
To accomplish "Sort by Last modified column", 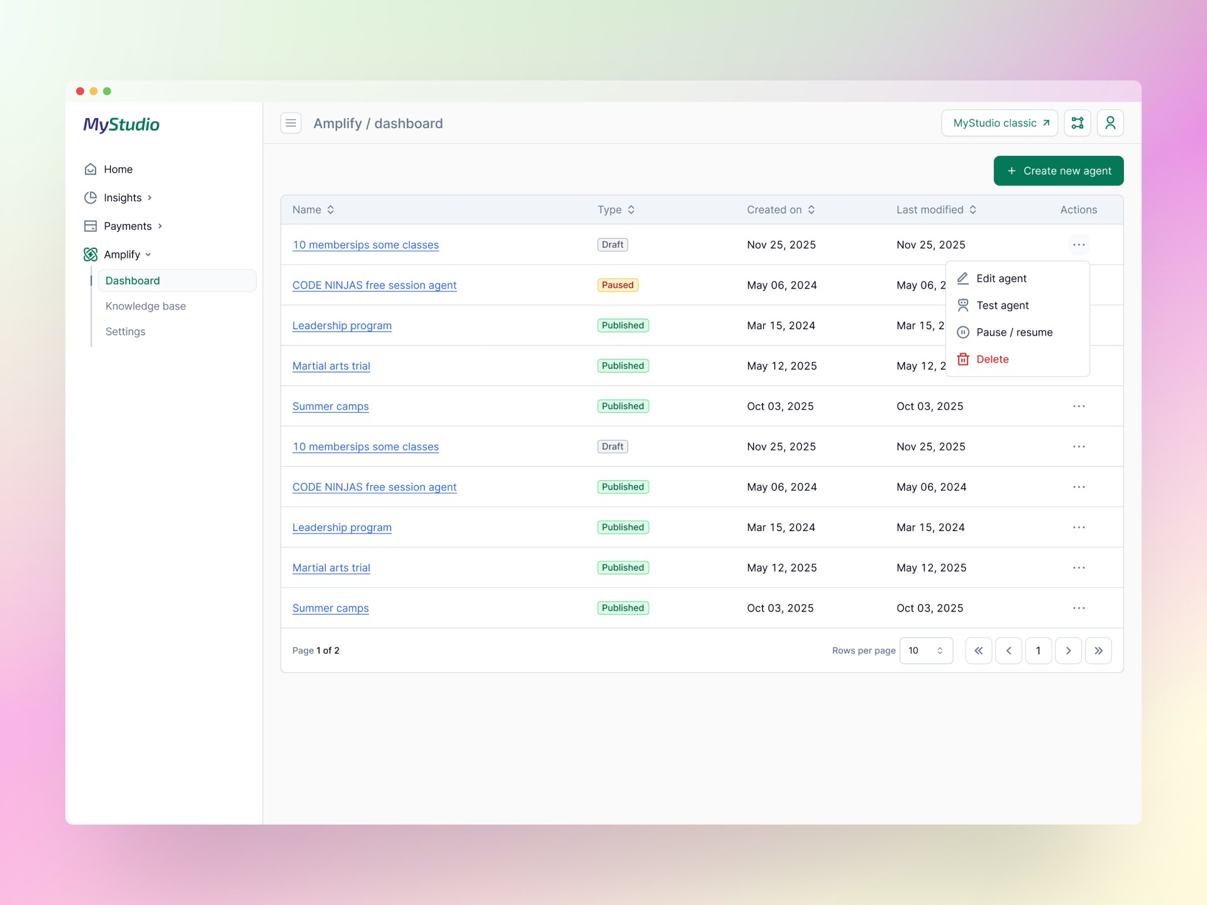I will [x=935, y=210].
